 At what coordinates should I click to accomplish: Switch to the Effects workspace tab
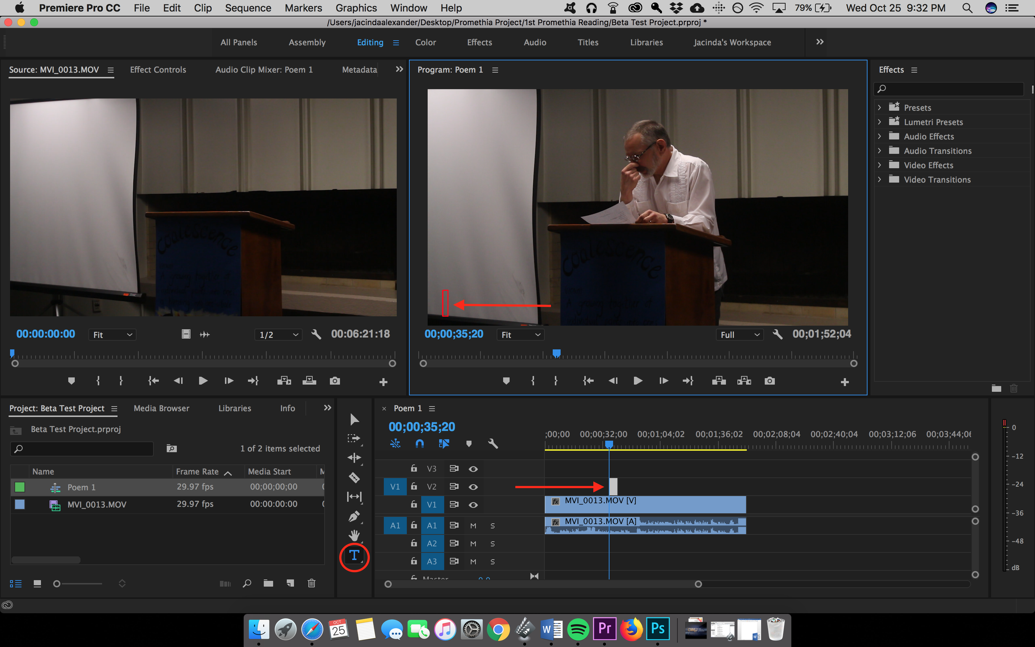coord(479,42)
